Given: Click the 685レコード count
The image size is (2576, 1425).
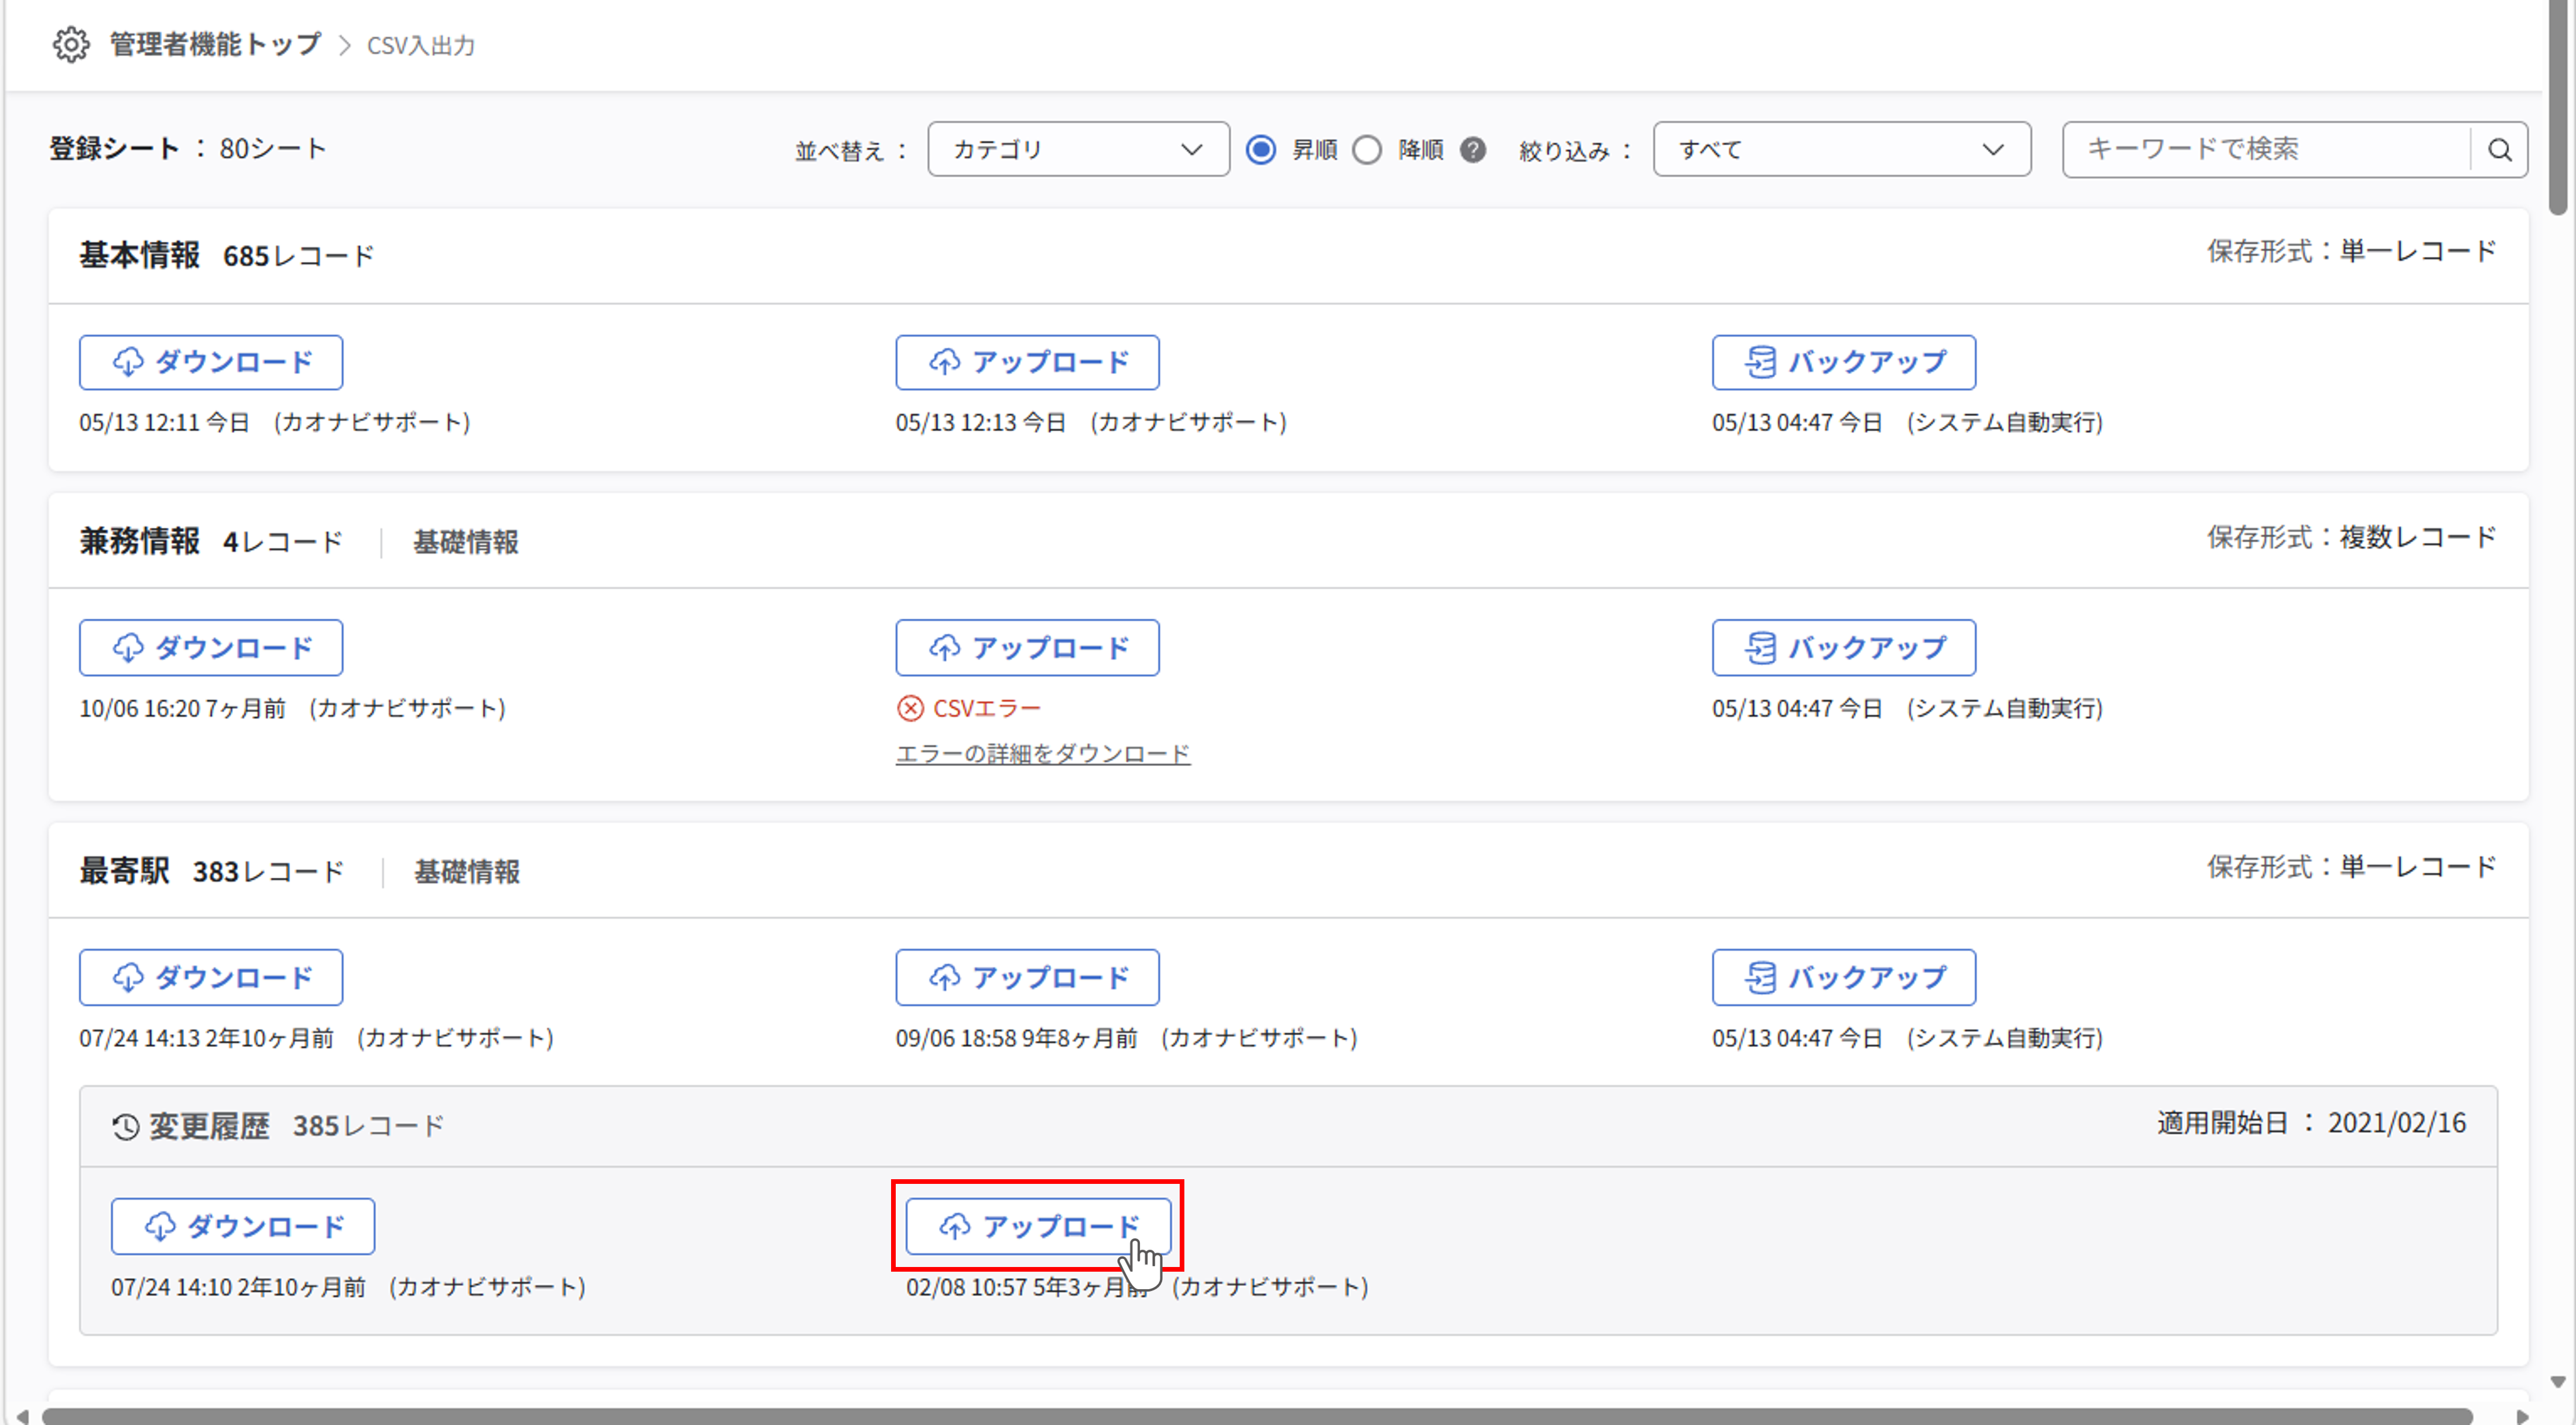Looking at the screenshot, I should click(x=298, y=257).
